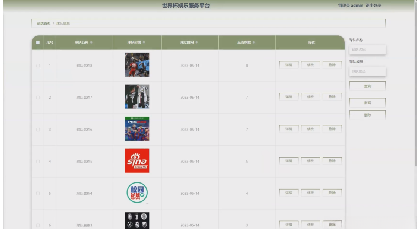Click 退出登录 logout link
The width and height of the screenshot is (417, 229).
[x=373, y=5]
